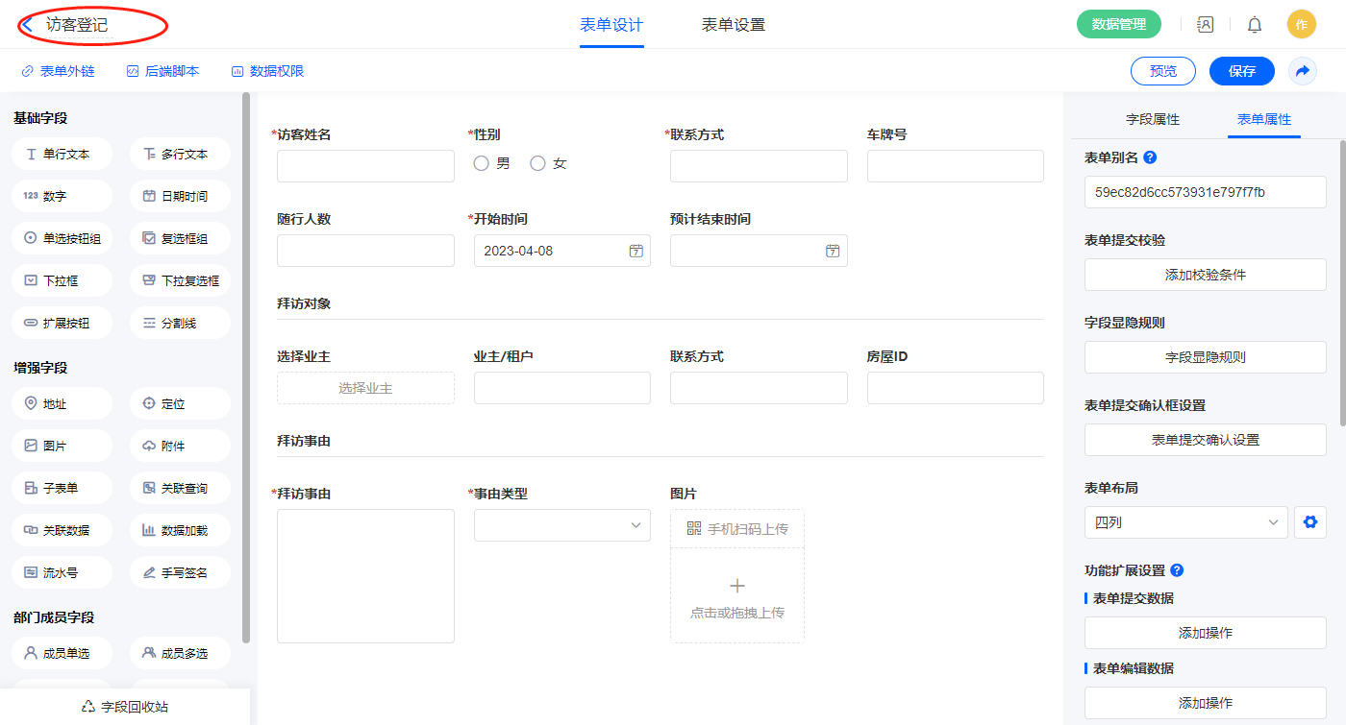Click the user avatar icon
The image size is (1346, 725).
point(1302,25)
